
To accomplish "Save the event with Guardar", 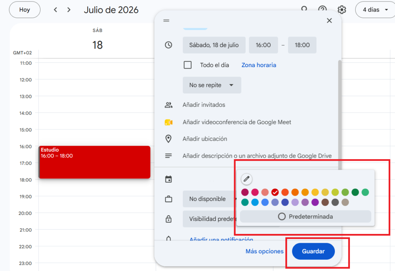I will (x=313, y=251).
